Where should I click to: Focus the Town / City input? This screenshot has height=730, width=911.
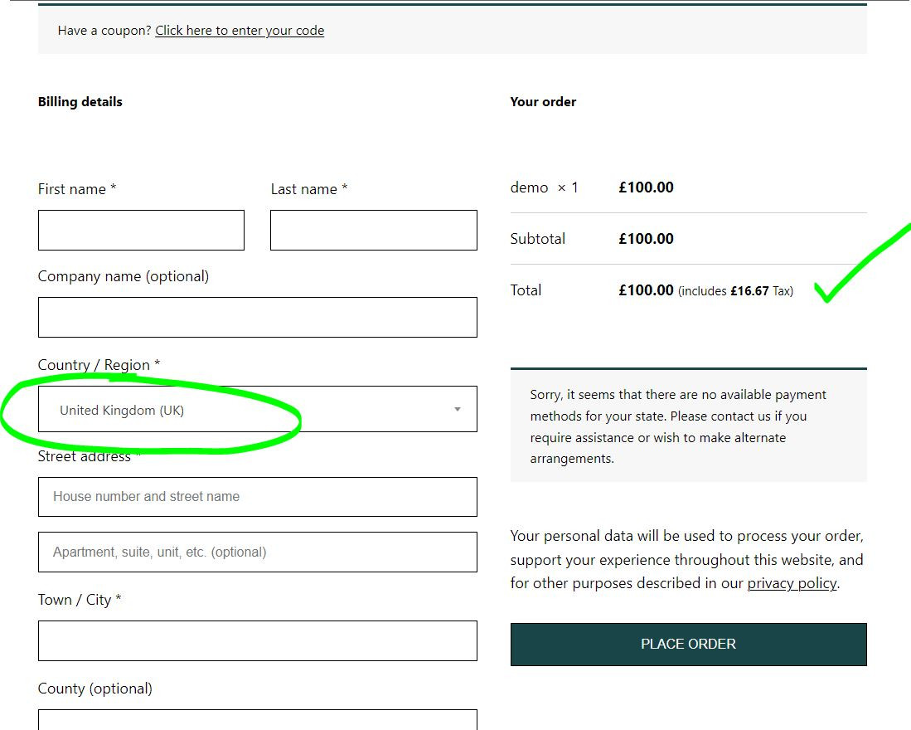[x=257, y=641]
